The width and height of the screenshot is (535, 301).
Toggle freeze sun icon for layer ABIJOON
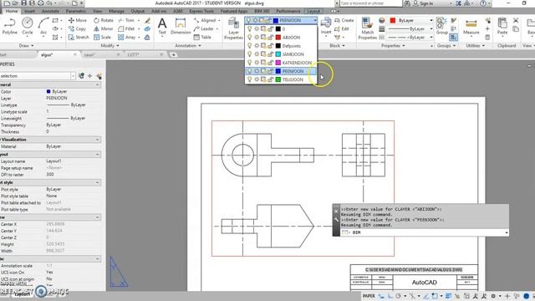coord(257,37)
